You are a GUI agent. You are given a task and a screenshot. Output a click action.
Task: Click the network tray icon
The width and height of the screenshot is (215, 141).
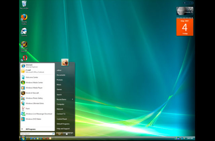point(182,138)
